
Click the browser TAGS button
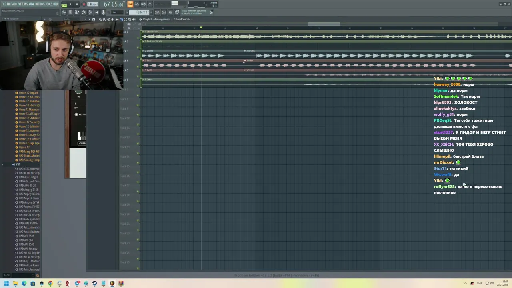6,275
